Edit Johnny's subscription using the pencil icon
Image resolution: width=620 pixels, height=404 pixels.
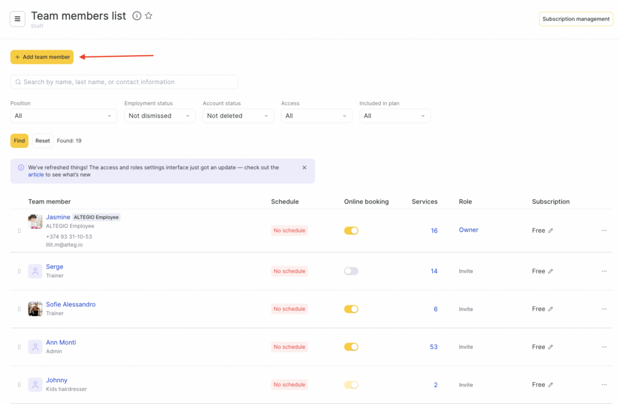550,385
